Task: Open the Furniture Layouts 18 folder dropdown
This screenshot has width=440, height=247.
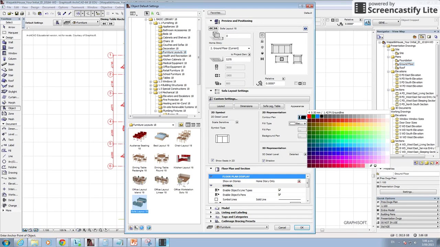Action: [x=152, y=125]
